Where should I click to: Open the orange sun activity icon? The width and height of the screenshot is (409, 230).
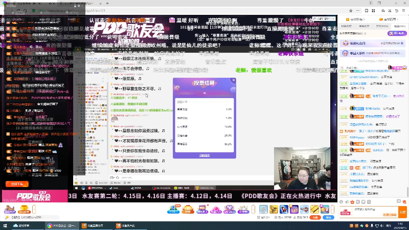tap(188, 209)
